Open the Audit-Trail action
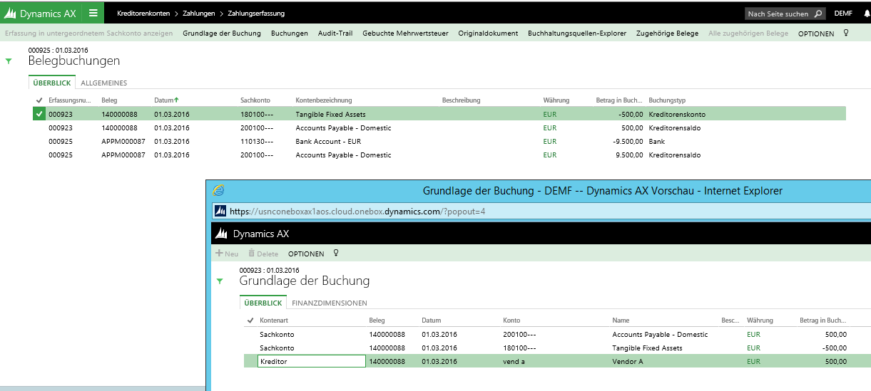 335,33
